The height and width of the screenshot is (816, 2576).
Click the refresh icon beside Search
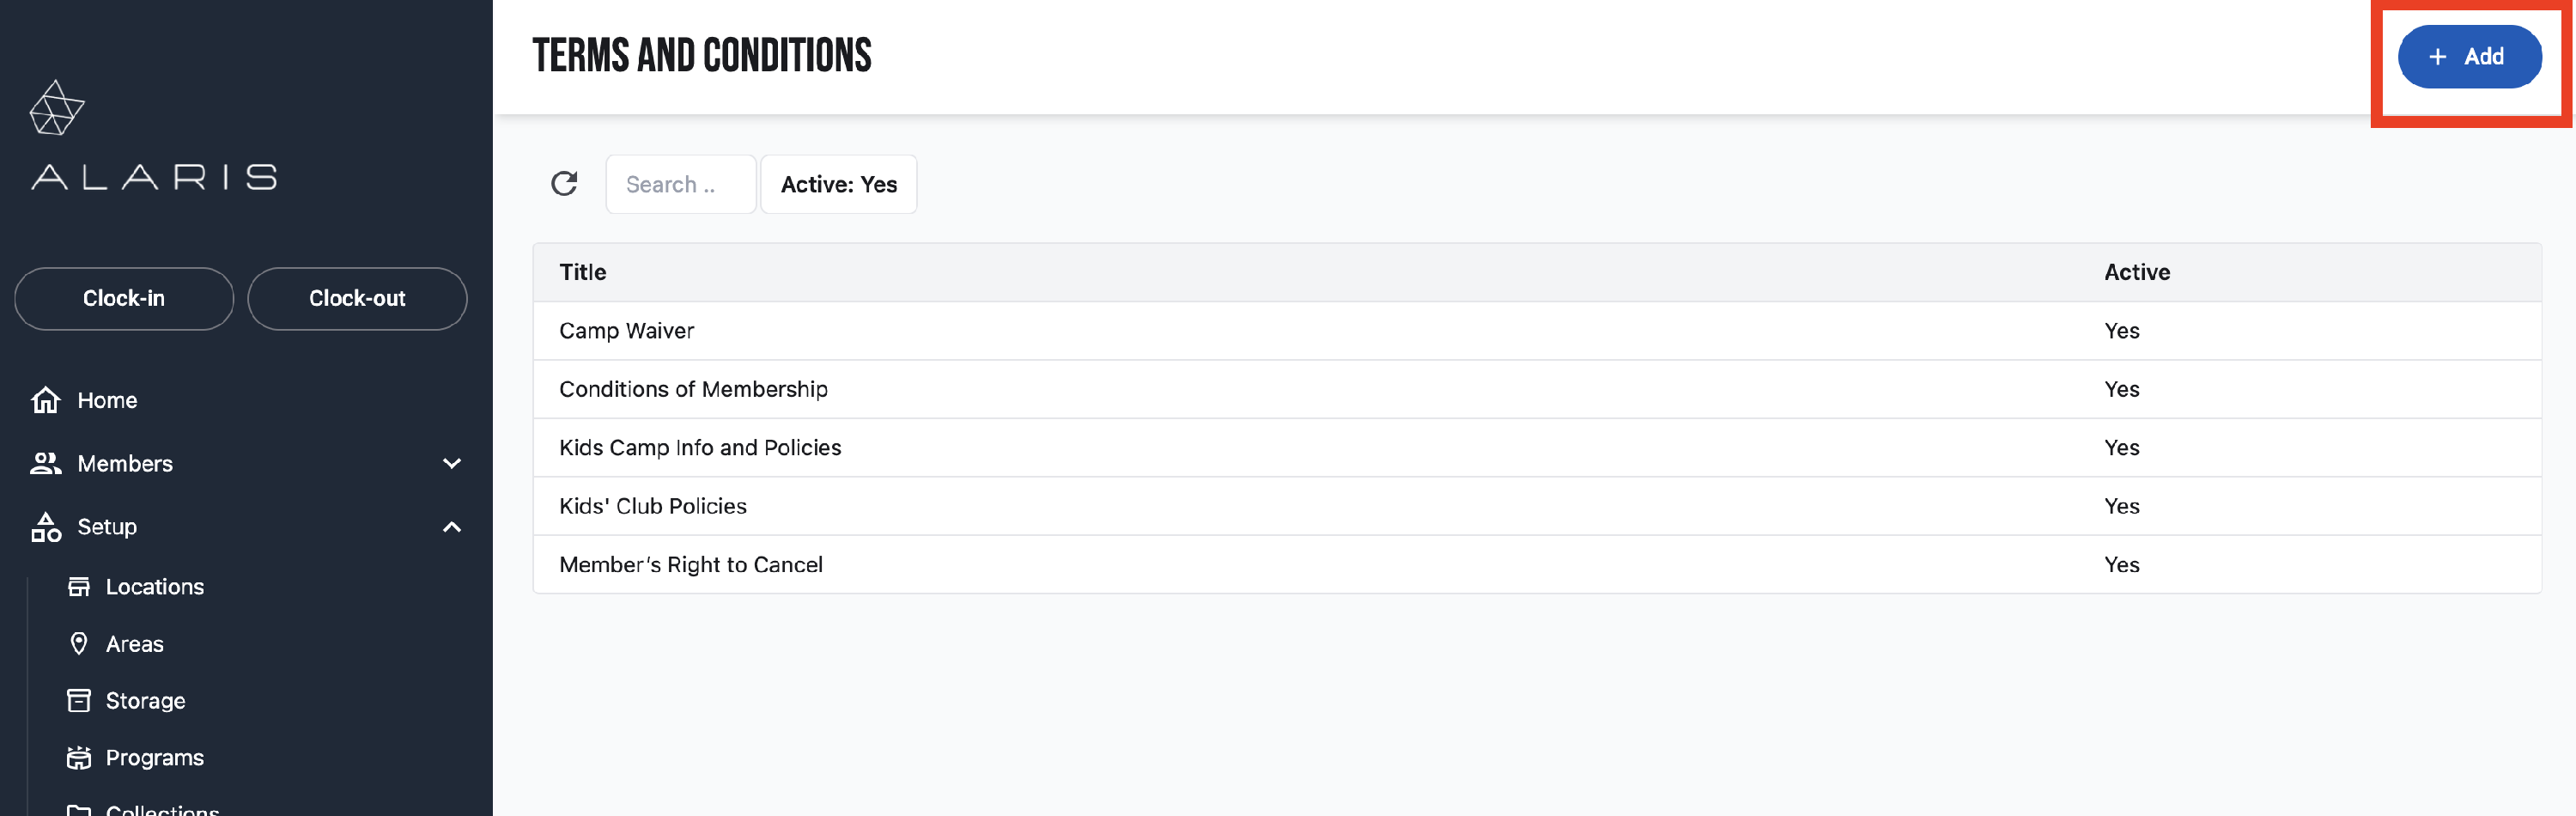click(x=564, y=184)
